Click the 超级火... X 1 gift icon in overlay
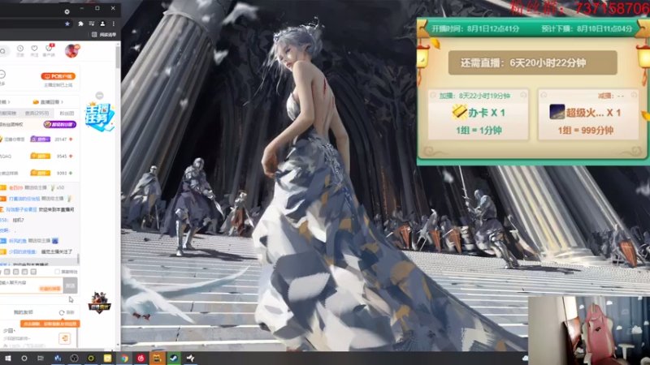Image resolution: width=650 pixels, height=365 pixels. [x=557, y=112]
